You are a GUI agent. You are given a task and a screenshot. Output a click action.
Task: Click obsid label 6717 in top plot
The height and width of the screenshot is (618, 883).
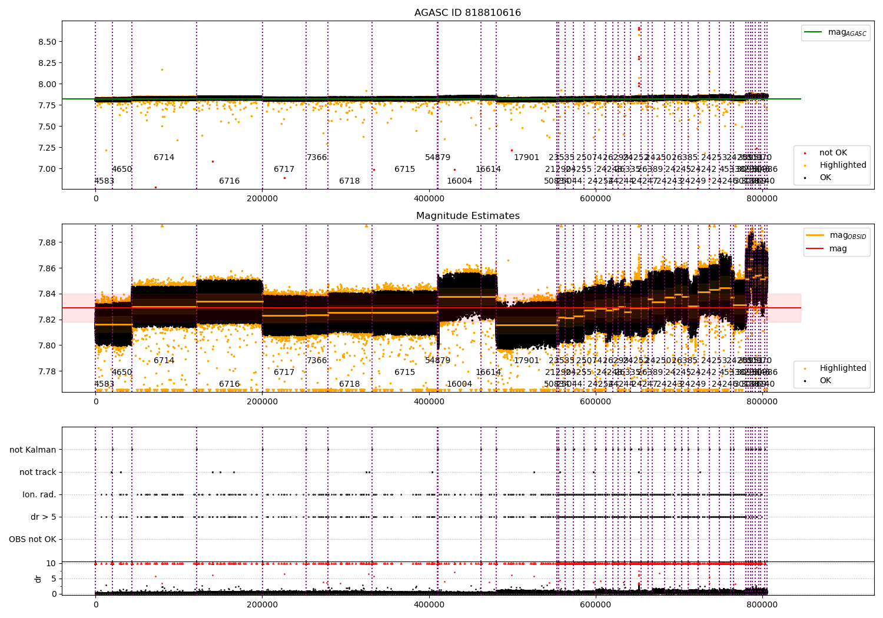tap(284, 170)
